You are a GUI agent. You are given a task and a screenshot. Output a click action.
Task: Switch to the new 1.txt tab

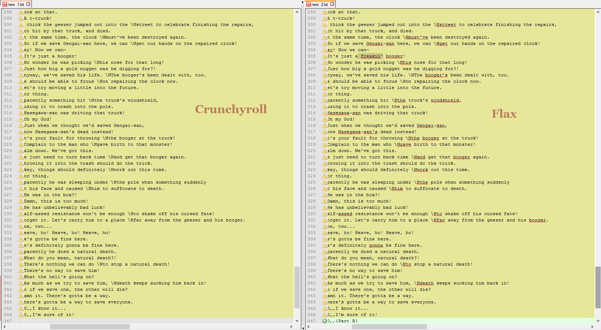[x=16, y=4]
